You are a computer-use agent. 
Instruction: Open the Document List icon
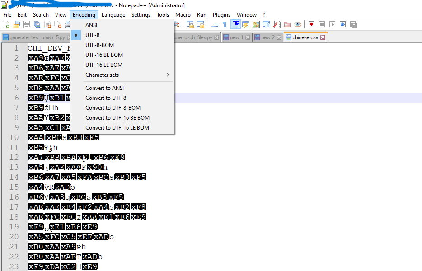tap(267, 24)
